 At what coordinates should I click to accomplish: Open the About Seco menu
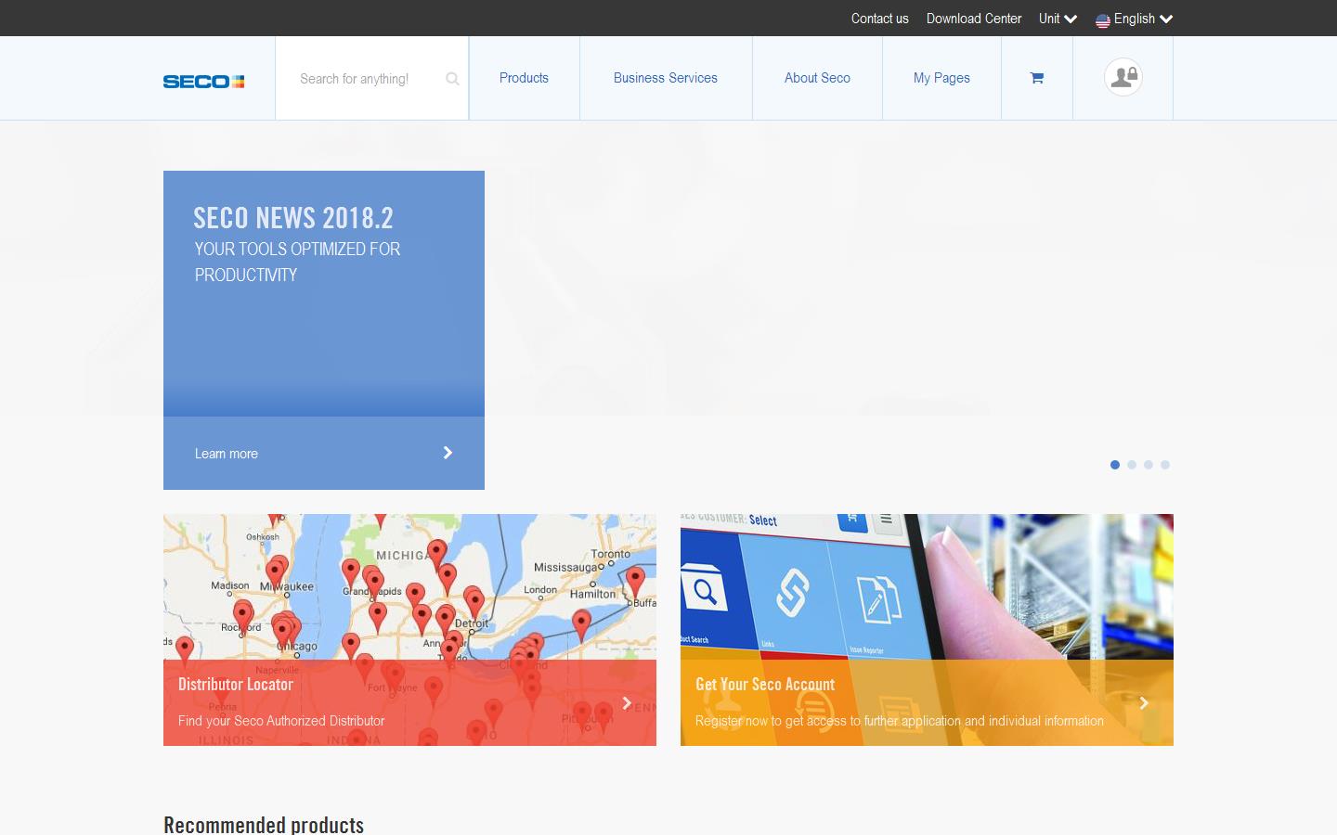pos(817,78)
